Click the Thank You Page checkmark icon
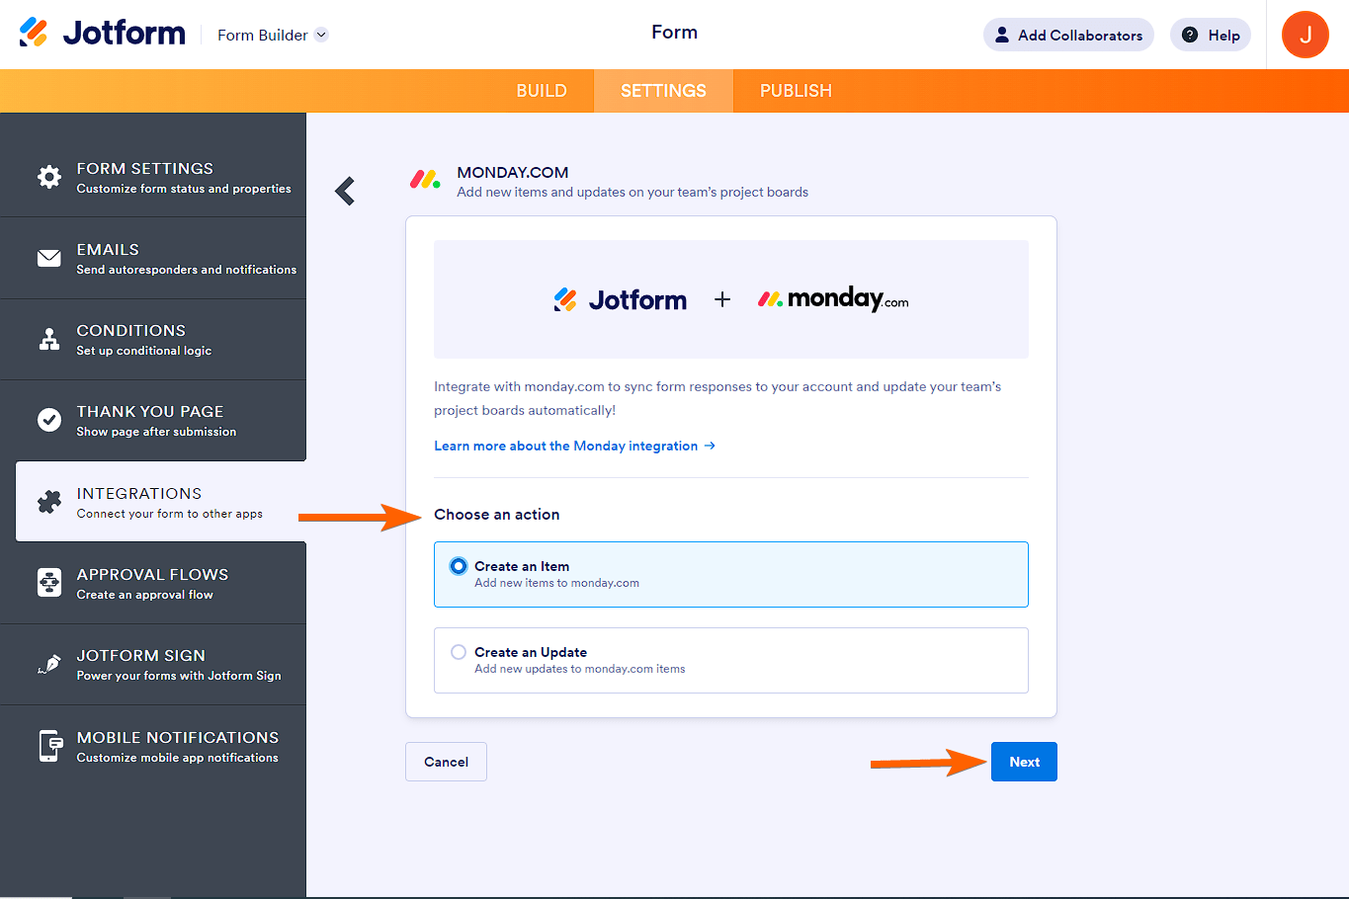This screenshot has height=899, width=1349. pos(48,420)
